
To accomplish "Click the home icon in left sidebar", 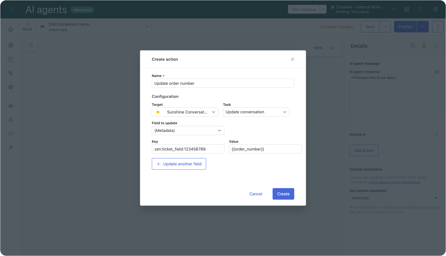I will [x=11, y=29].
